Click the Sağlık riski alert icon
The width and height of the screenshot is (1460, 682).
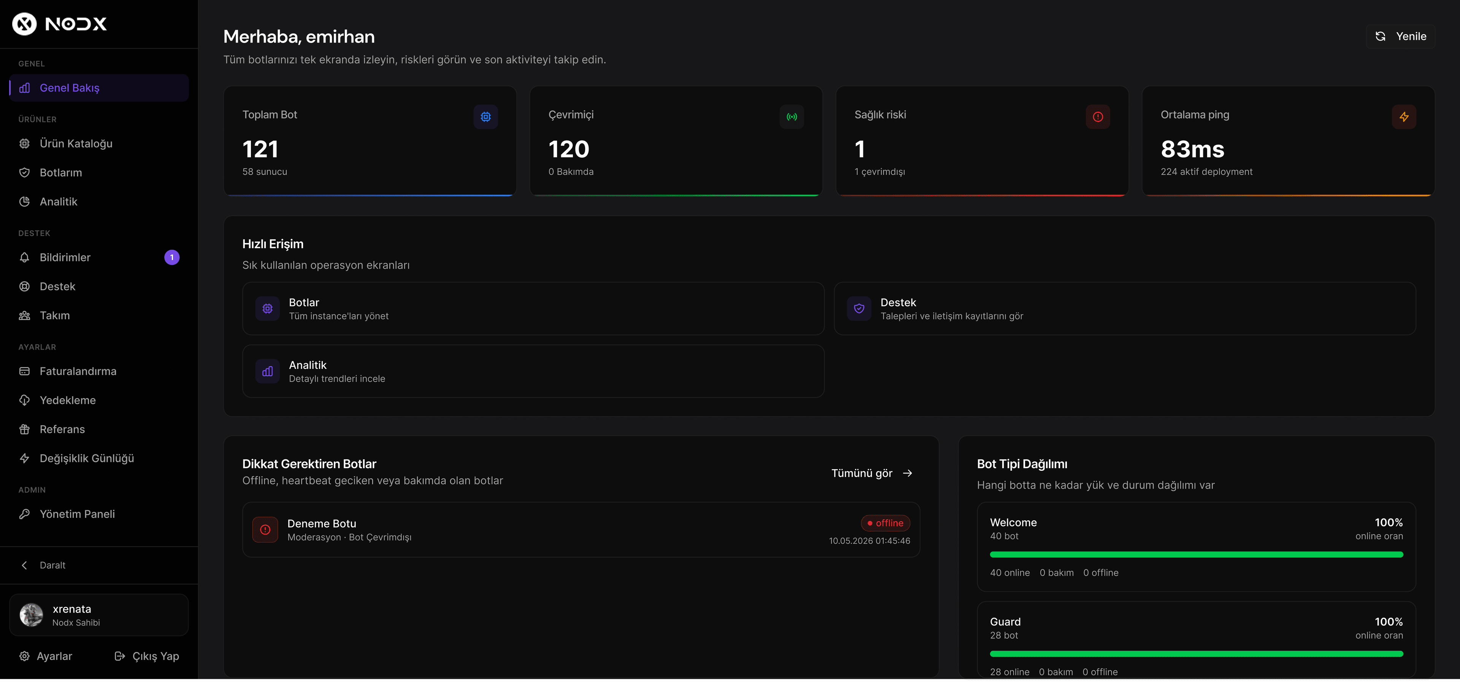[x=1098, y=117]
